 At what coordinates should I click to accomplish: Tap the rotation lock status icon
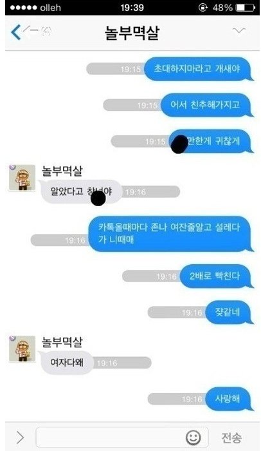pos(203,8)
